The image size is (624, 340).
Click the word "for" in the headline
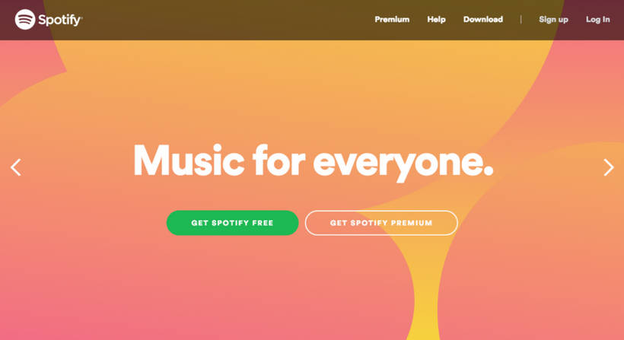(279, 160)
